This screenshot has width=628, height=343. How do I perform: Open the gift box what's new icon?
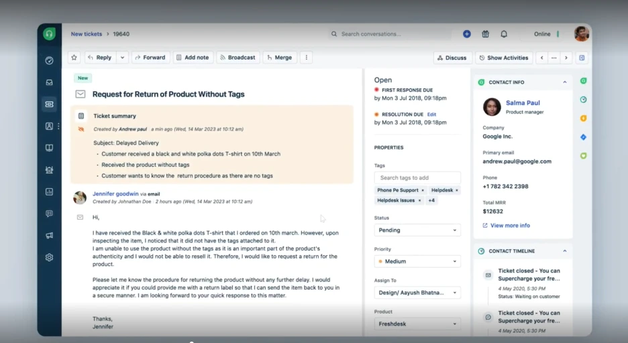pyautogui.click(x=485, y=34)
